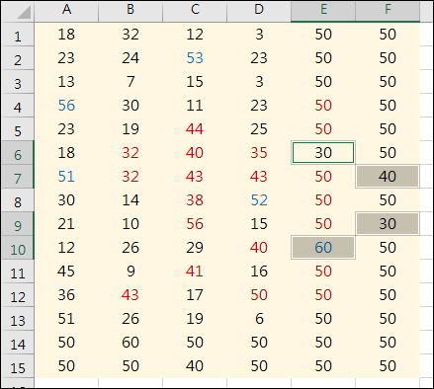The height and width of the screenshot is (389, 434).
Task: Click red 56 in cell C9
Action: coord(195,224)
